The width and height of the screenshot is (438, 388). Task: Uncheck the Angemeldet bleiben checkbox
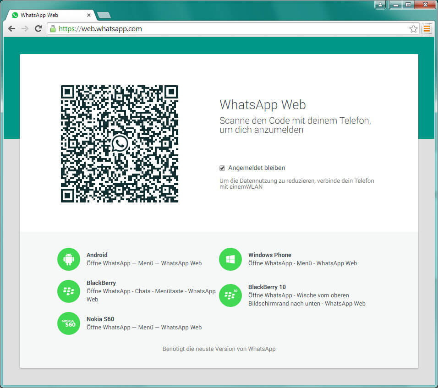[222, 168]
